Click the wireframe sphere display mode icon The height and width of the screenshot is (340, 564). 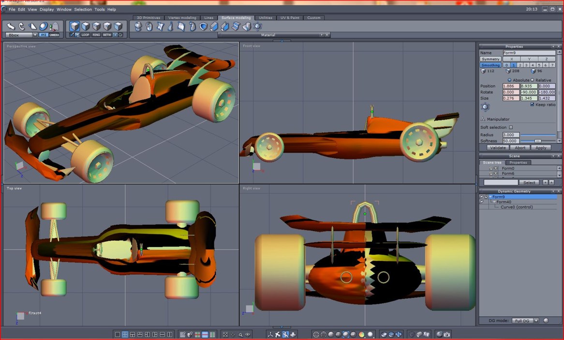(316, 334)
